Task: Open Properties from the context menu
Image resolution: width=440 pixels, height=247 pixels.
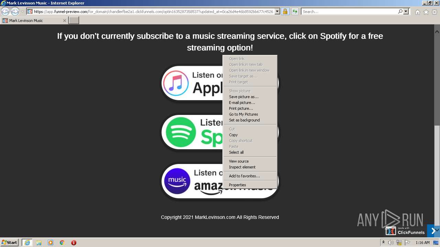Action: (x=250, y=185)
